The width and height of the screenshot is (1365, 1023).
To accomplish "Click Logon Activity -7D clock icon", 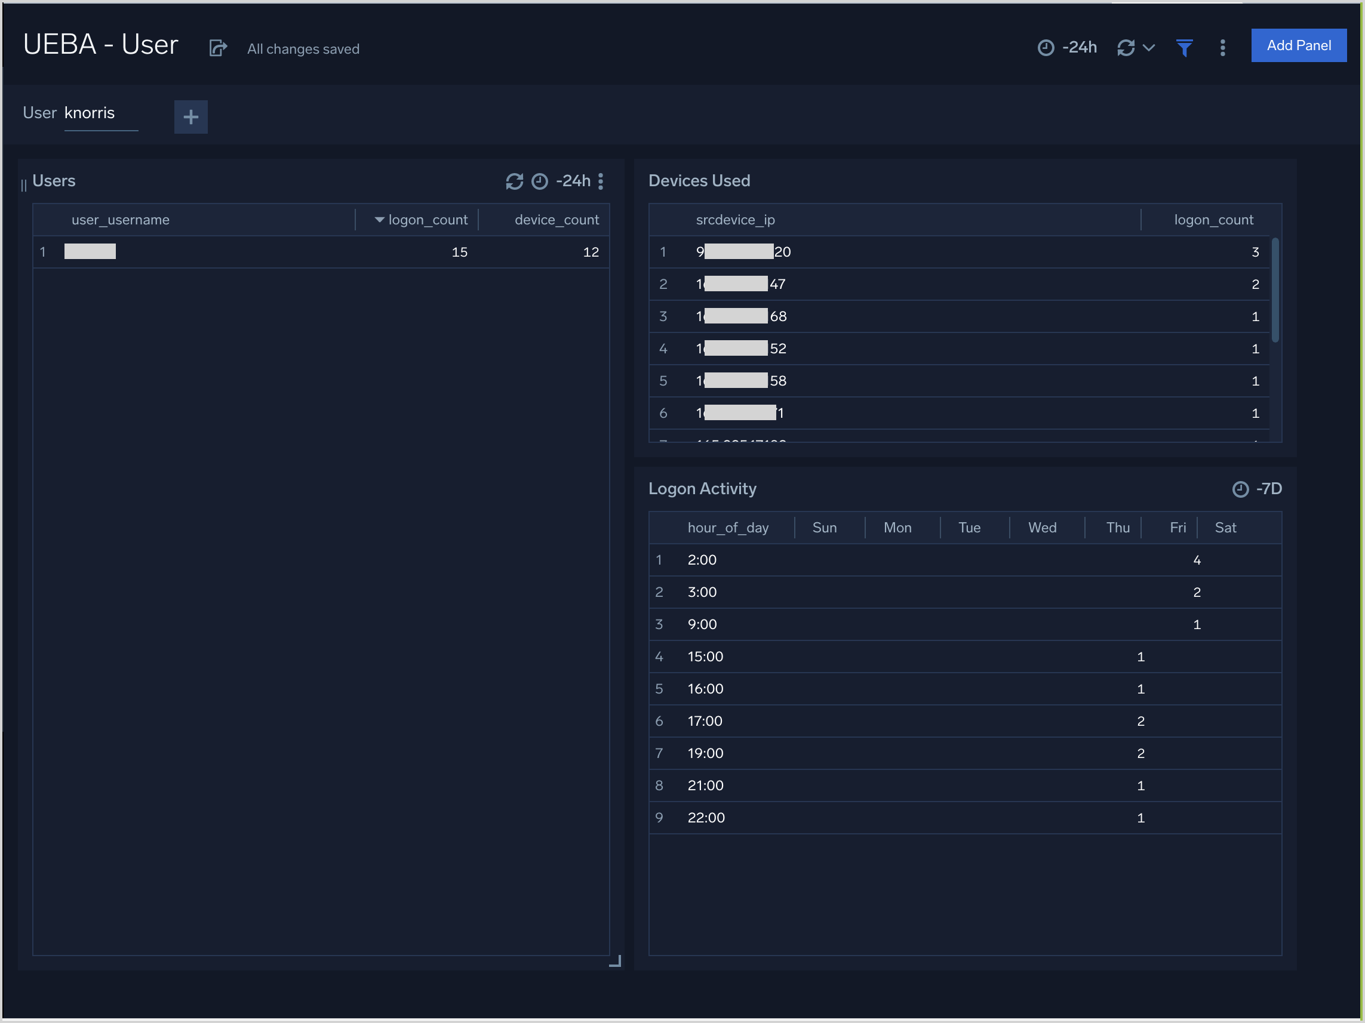I will point(1240,489).
